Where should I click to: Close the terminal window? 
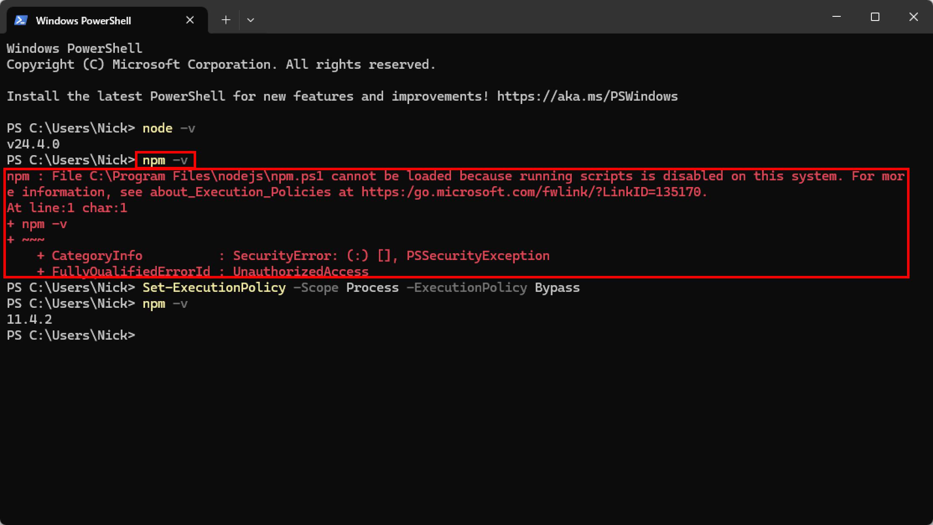(x=914, y=17)
